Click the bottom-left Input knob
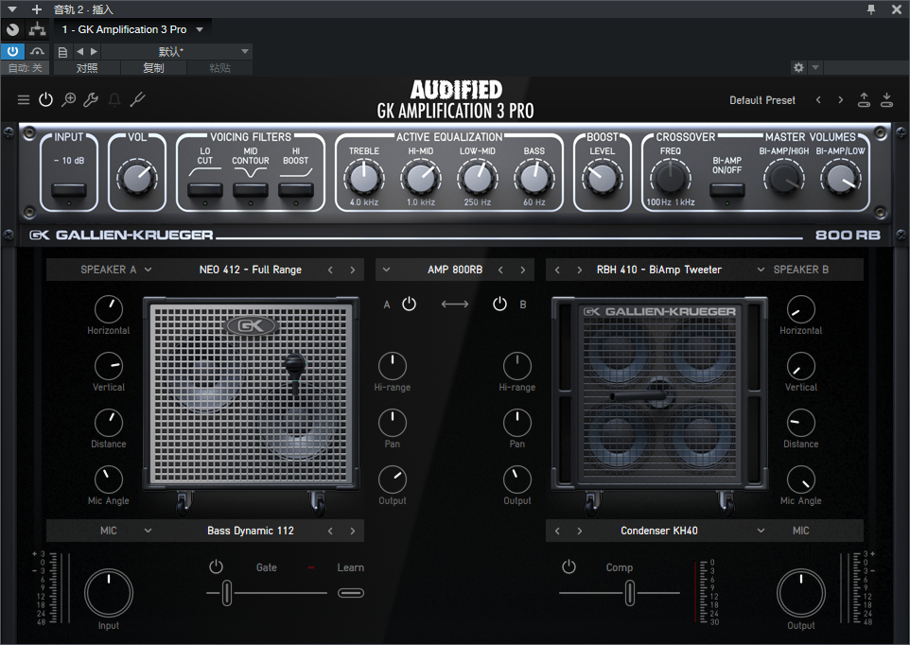The width and height of the screenshot is (910, 645). point(109,593)
